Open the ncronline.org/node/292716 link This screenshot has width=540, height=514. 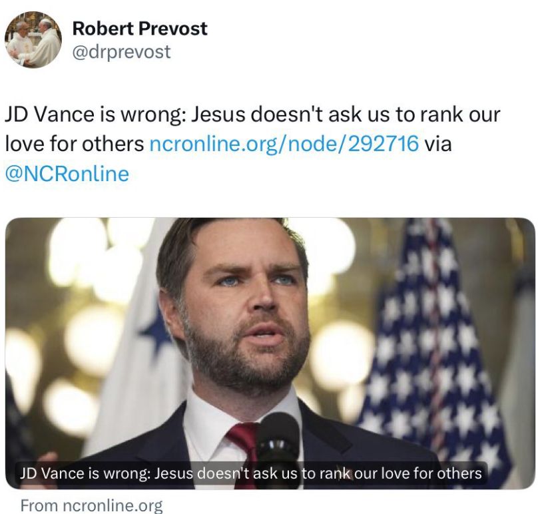coord(284,143)
